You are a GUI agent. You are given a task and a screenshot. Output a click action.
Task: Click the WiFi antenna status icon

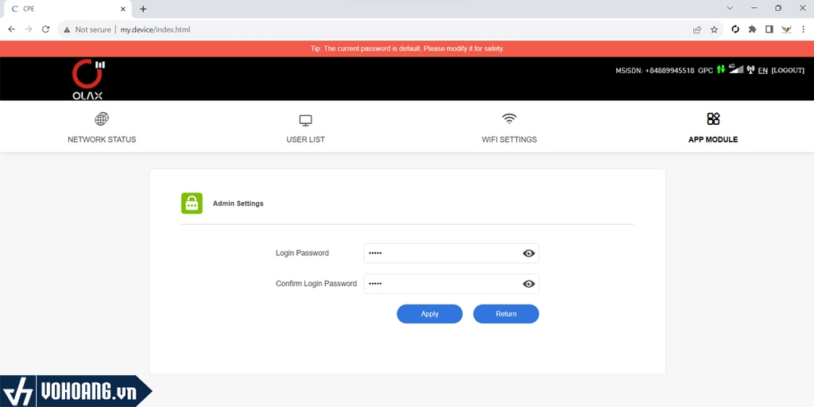click(750, 69)
